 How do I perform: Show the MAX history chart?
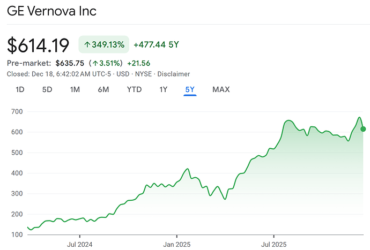221,89
